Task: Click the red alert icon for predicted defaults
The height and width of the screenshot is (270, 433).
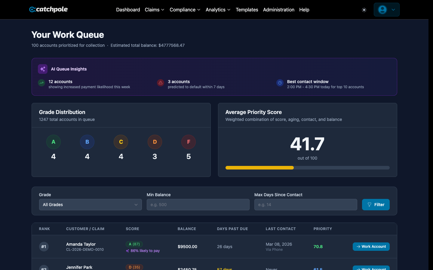Action: click(x=160, y=83)
